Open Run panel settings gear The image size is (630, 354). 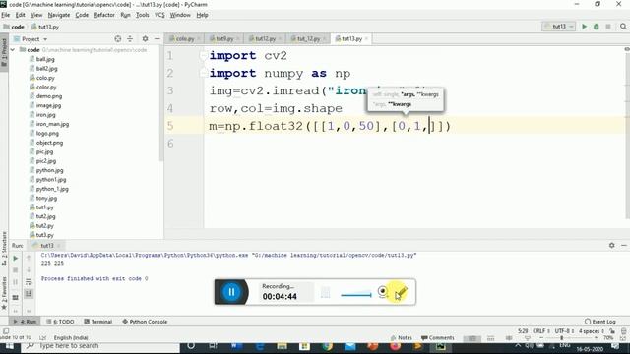(611, 245)
